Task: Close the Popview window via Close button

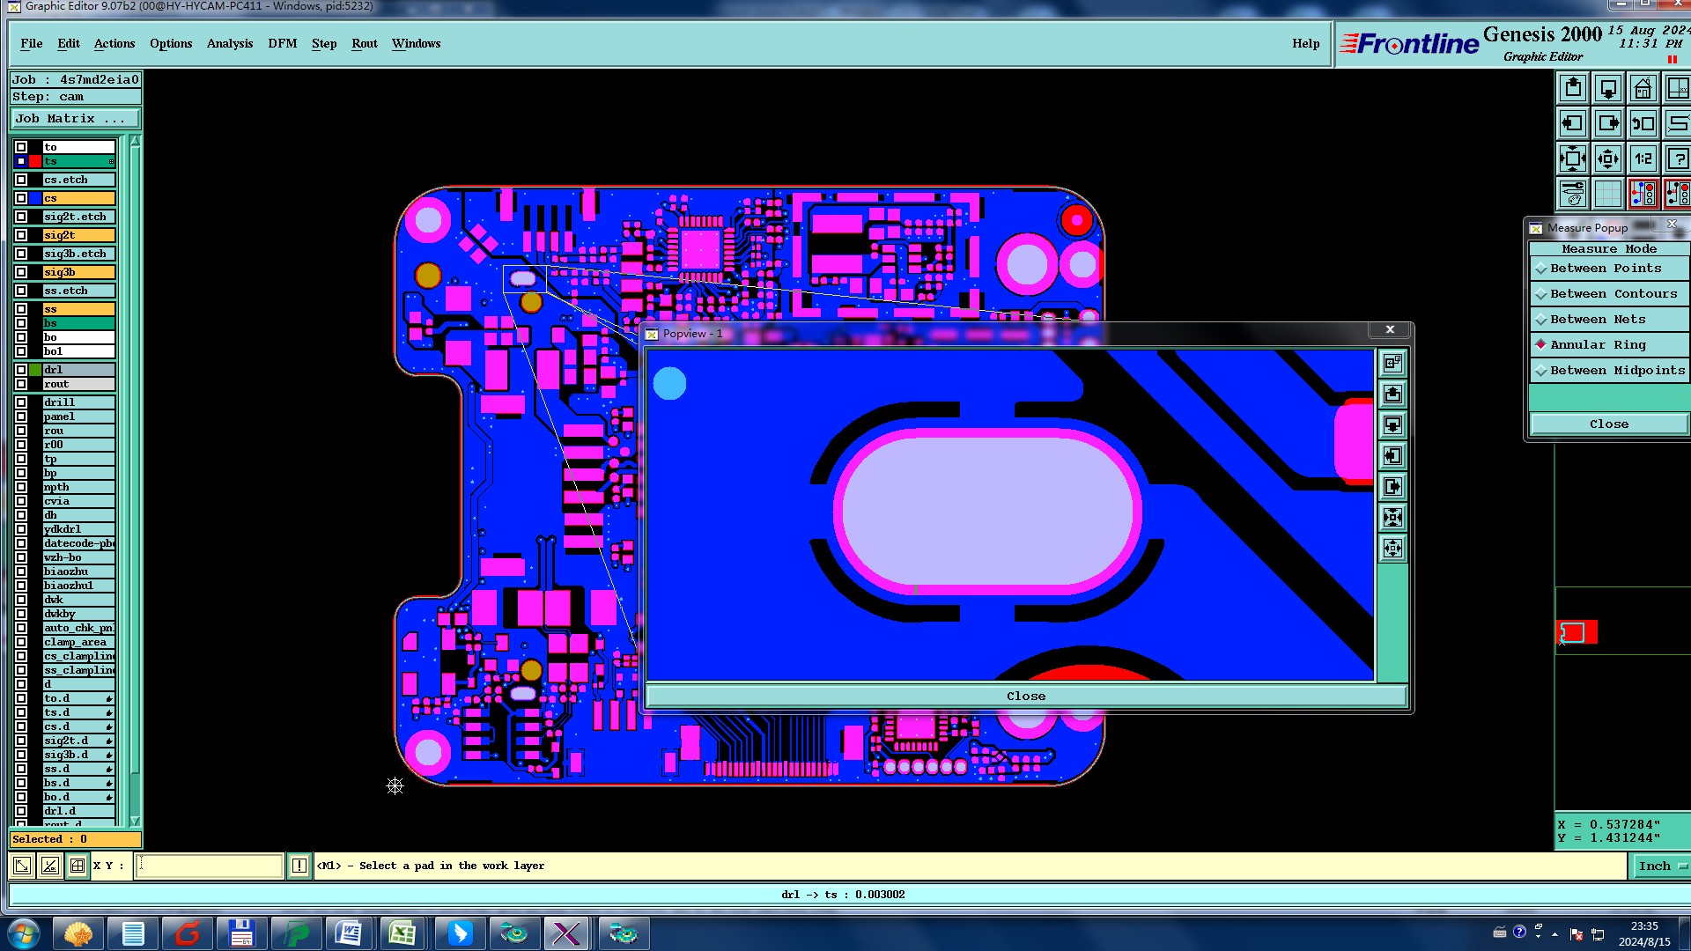Action: point(1026,696)
